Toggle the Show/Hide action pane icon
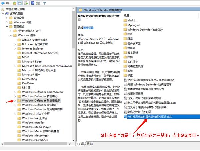The width and height of the screenshot is (200, 151). coord(38,3)
